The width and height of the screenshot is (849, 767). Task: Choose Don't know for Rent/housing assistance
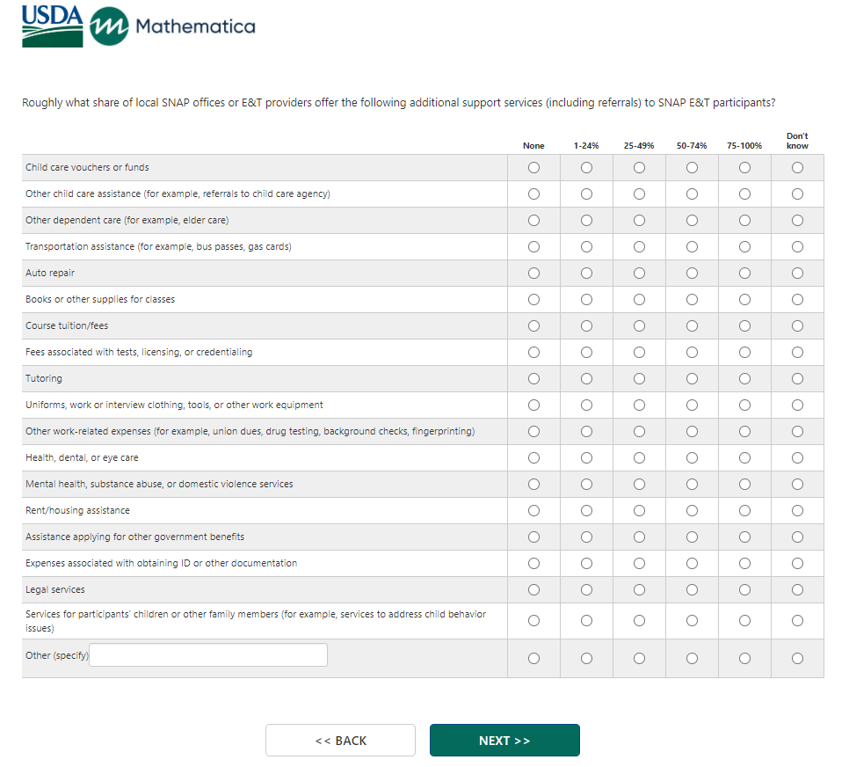(x=797, y=511)
